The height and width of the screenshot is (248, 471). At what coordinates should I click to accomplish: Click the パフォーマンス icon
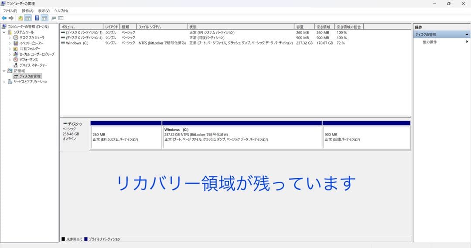pyautogui.click(x=16, y=59)
